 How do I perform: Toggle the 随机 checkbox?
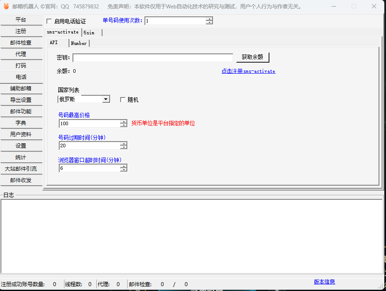(x=123, y=100)
